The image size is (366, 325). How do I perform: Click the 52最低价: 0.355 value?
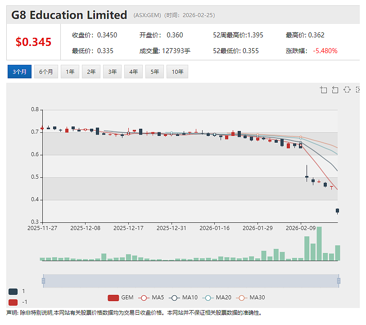click(x=236, y=51)
